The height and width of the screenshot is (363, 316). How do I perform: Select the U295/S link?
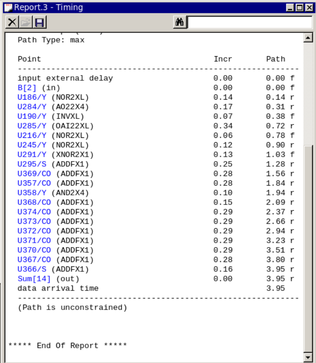32,164
